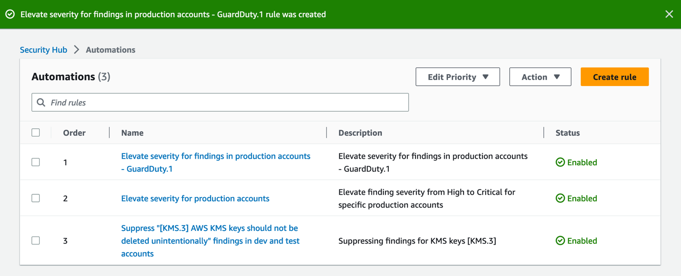681x276 pixels.
Task: Select the checkbox for the KMS.3 rule row
Action: click(36, 240)
